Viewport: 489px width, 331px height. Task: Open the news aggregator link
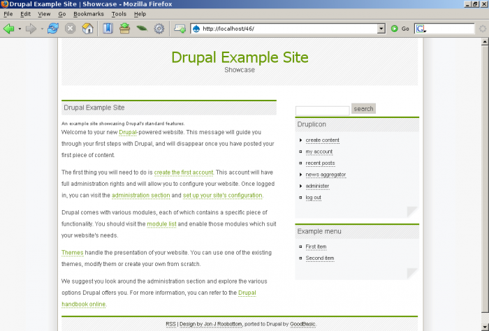coord(326,175)
